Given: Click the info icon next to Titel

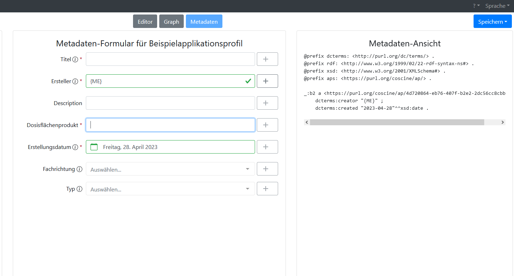Looking at the screenshot, I should pyautogui.click(x=75, y=59).
